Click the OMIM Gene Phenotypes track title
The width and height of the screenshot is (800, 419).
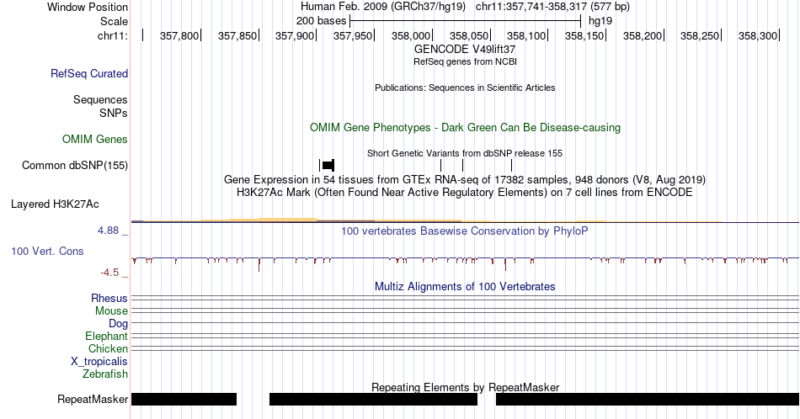click(x=465, y=127)
